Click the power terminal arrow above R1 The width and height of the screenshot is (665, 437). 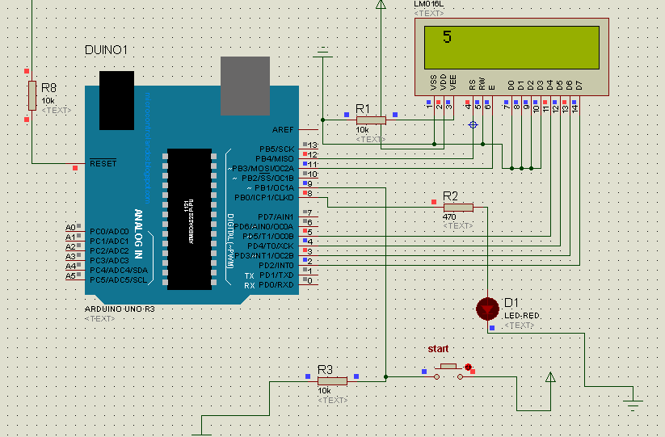click(x=381, y=4)
